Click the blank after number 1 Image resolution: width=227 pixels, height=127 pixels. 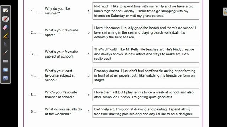37,12
